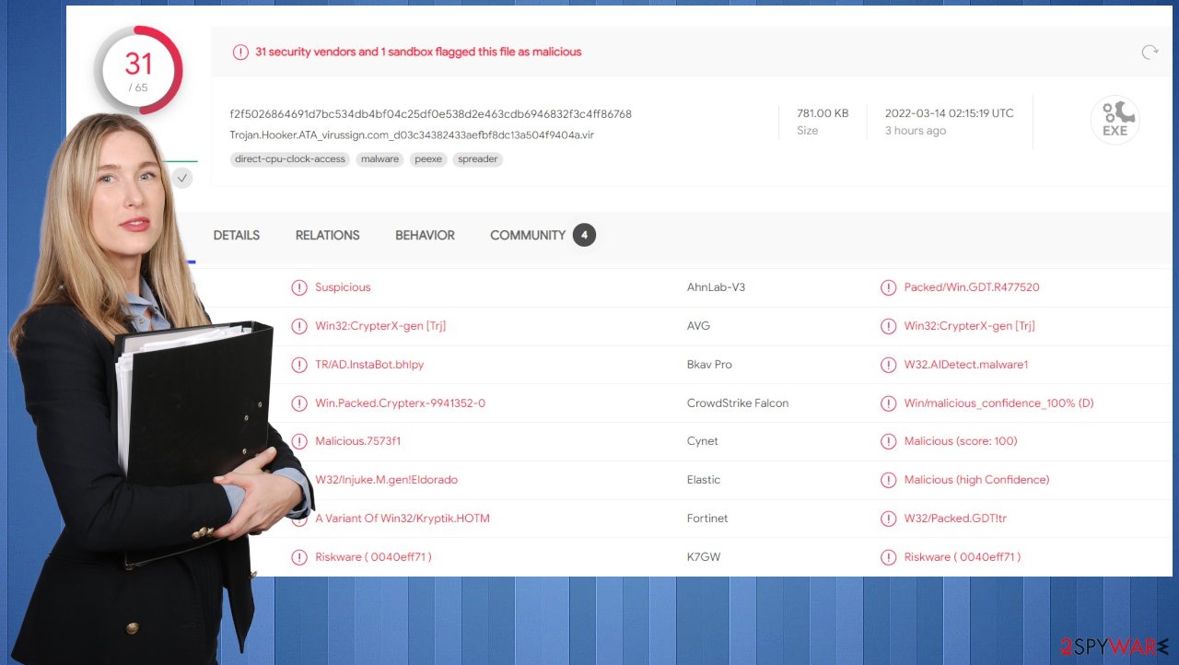
Task: Click the file SHA-256 hash text
Action: pos(431,114)
